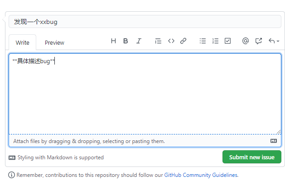This screenshot has height=185, width=285.
Task: Click the Markdown icon beside styling note
Action: (12, 157)
